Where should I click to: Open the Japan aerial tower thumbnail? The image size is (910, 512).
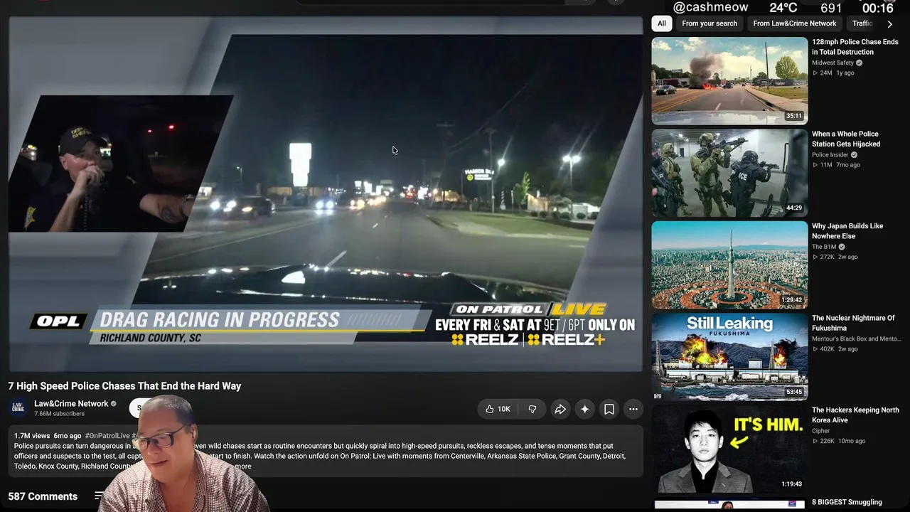click(729, 265)
